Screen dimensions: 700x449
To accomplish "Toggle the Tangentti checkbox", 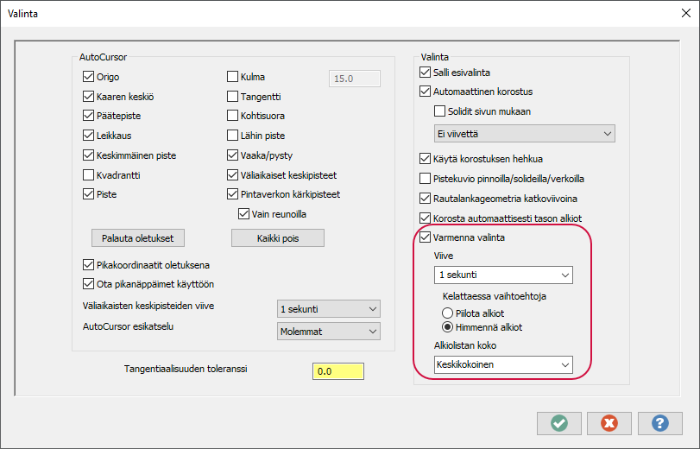I will point(233,97).
